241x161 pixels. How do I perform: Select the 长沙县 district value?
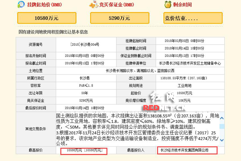(84, 78)
